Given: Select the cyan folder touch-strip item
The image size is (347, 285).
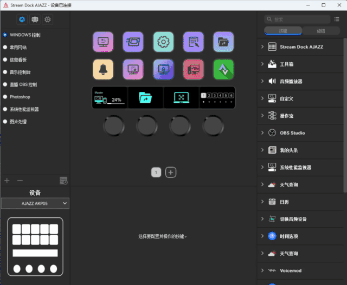Looking at the screenshot, I should [x=145, y=97].
